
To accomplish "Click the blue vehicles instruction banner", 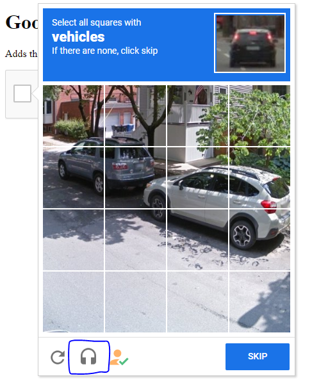I will pyautogui.click(x=167, y=45).
